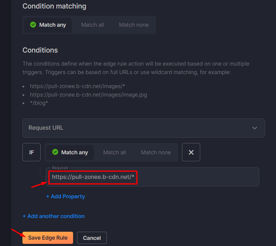276x246 pixels.
Task: Select top Match any option
Action: point(48,25)
